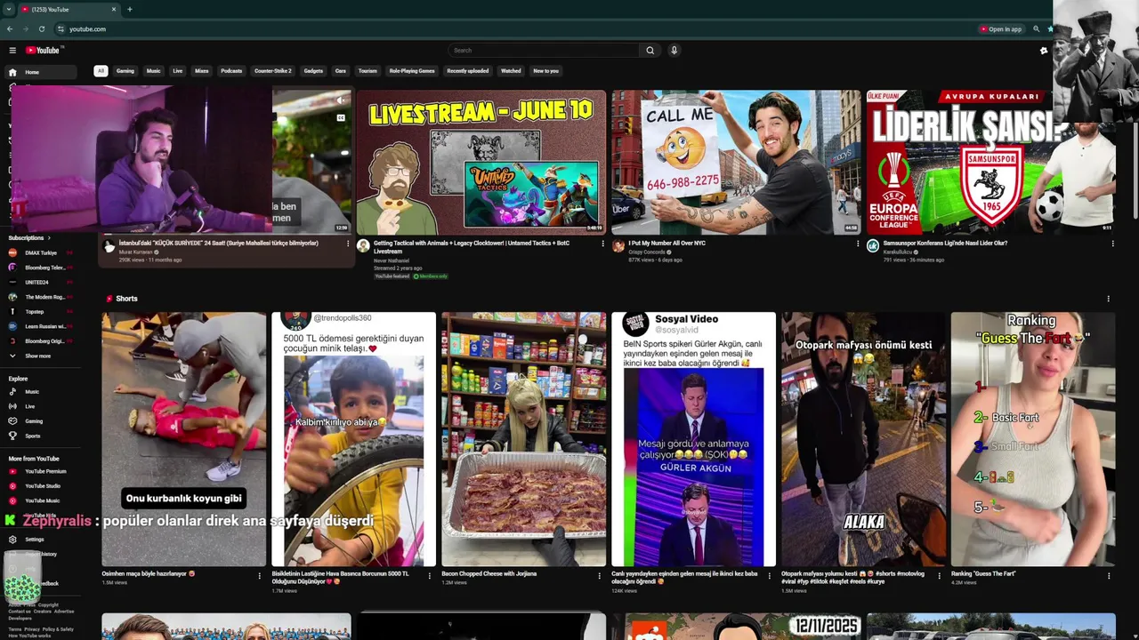Open Livestream June 10 video thumbnail
This screenshot has width=1139, height=640.
click(481, 162)
